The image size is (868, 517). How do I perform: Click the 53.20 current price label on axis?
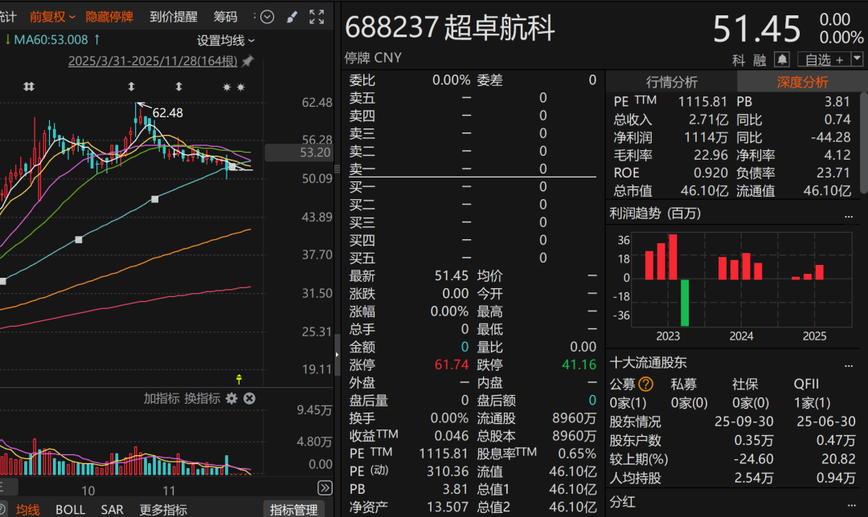click(299, 153)
